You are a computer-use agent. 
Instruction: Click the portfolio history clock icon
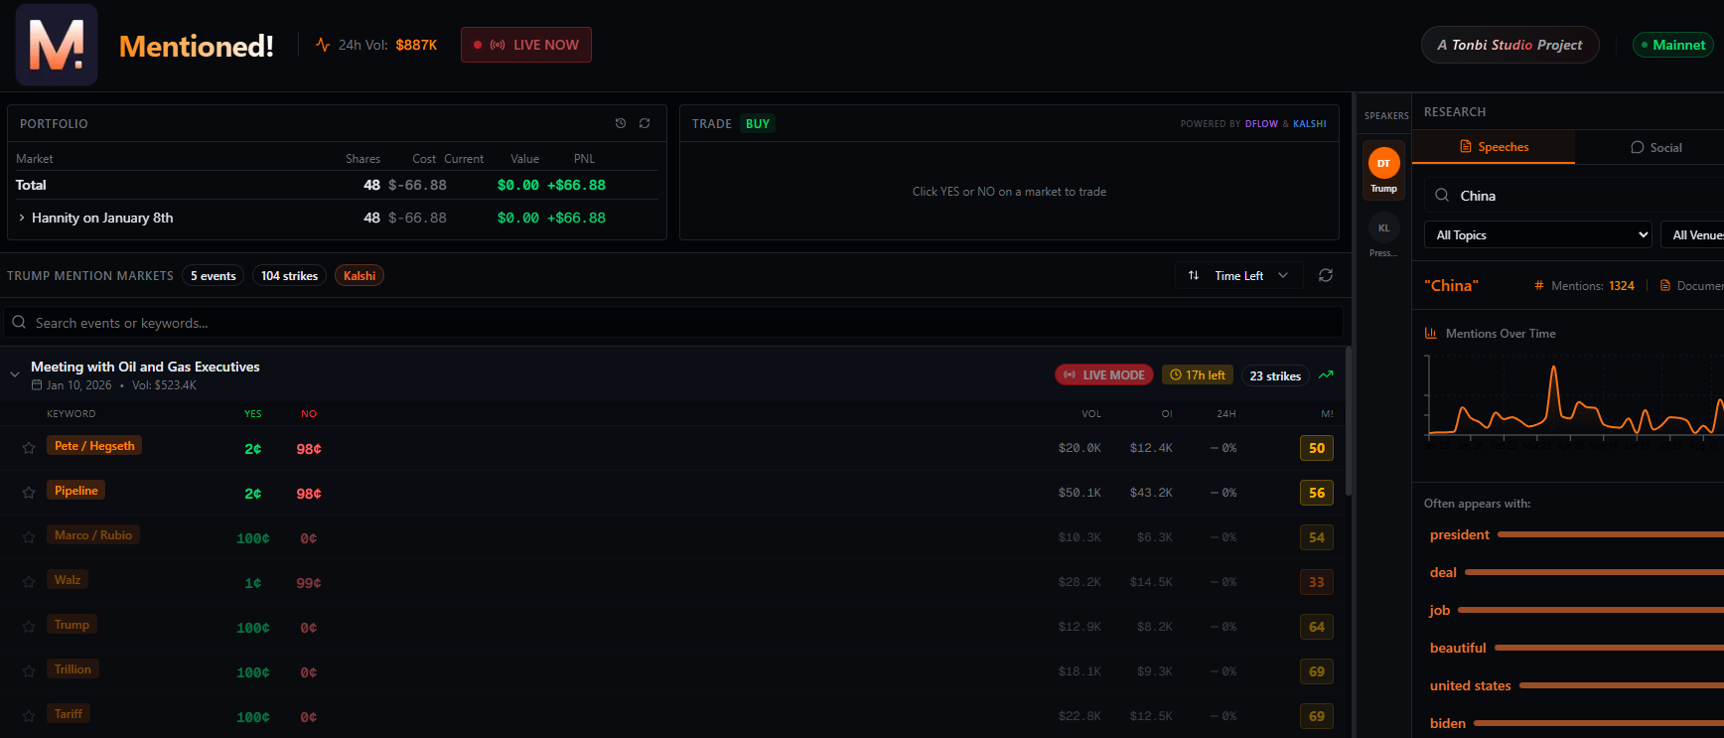[x=621, y=123]
